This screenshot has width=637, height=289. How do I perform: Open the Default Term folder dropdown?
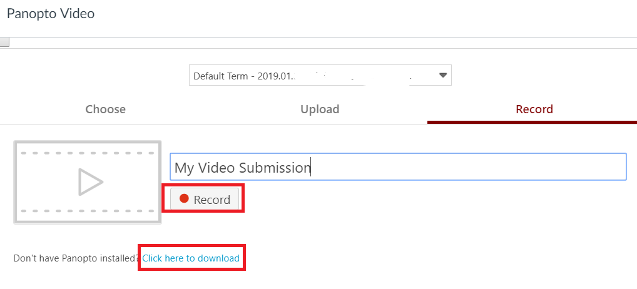319,76
